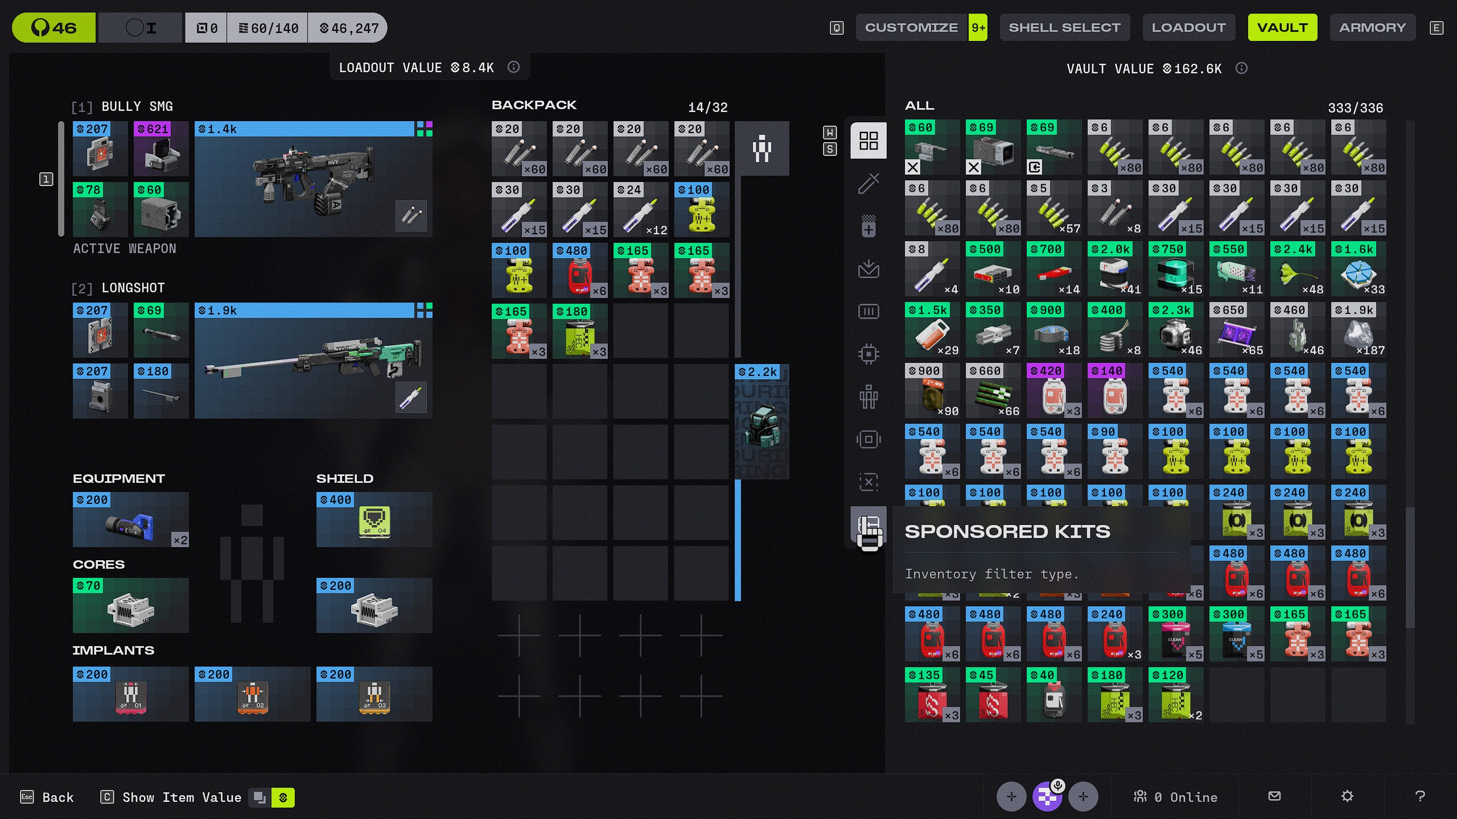Select the weapons filter sword icon

[x=869, y=183]
